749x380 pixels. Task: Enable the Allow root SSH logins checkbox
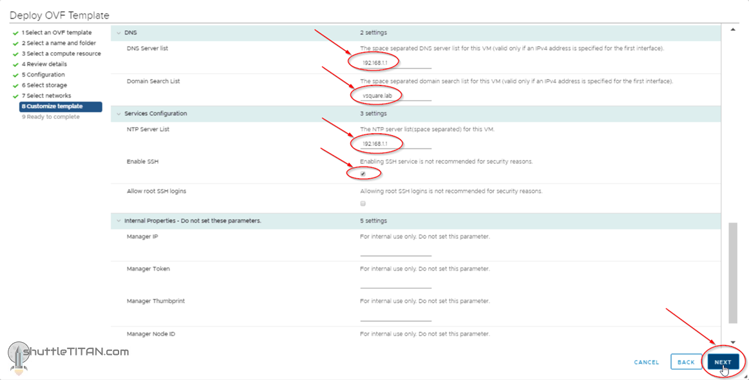coord(363,203)
